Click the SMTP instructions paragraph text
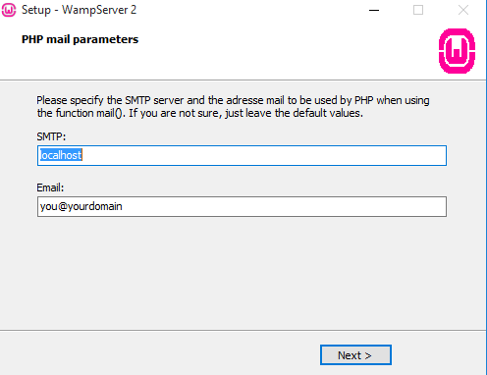The width and height of the screenshot is (487, 375). pos(233,106)
